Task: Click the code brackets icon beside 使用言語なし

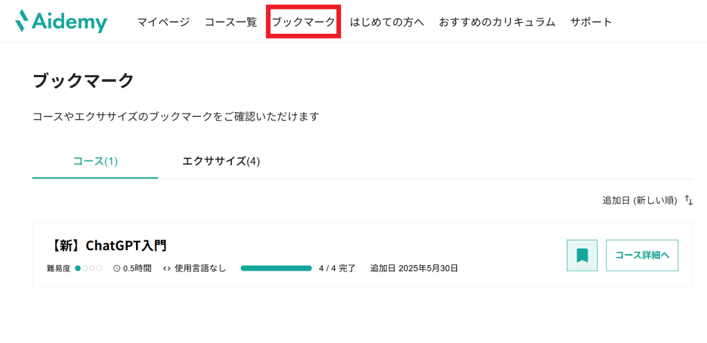Action: [x=166, y=268]
